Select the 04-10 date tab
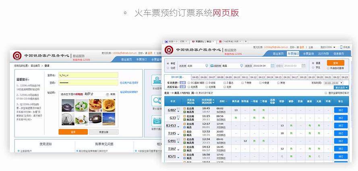Image resolution: width=358 pixels, height=171 pixels. (237, 77)
